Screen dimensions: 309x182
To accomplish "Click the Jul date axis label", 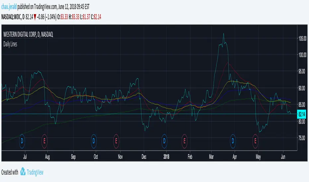I will coord(25,157).
